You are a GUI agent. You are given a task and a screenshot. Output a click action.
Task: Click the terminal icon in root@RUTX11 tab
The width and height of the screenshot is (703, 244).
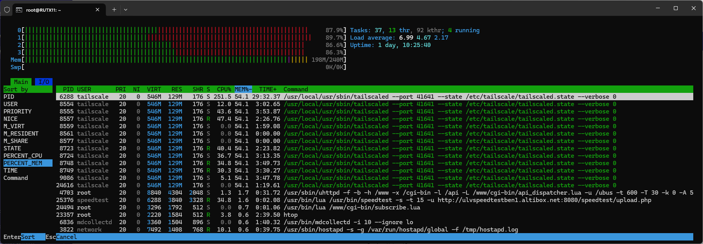click(19, 10)
